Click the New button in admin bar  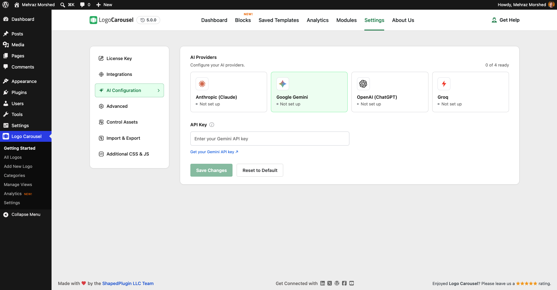[x=104, y=5]
